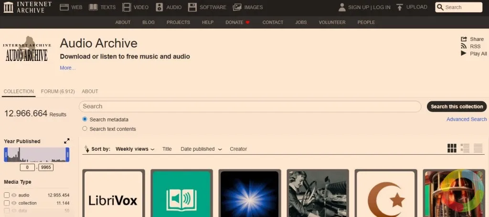Select Search text contents radio button
The height and width of the screenshot is (217, 489).
pos(85,128)
